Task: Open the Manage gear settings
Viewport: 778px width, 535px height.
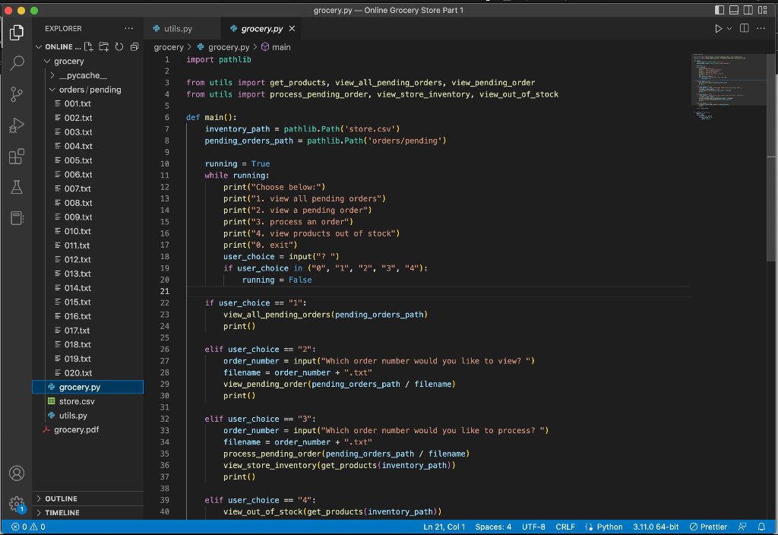Action: (16, 504)
